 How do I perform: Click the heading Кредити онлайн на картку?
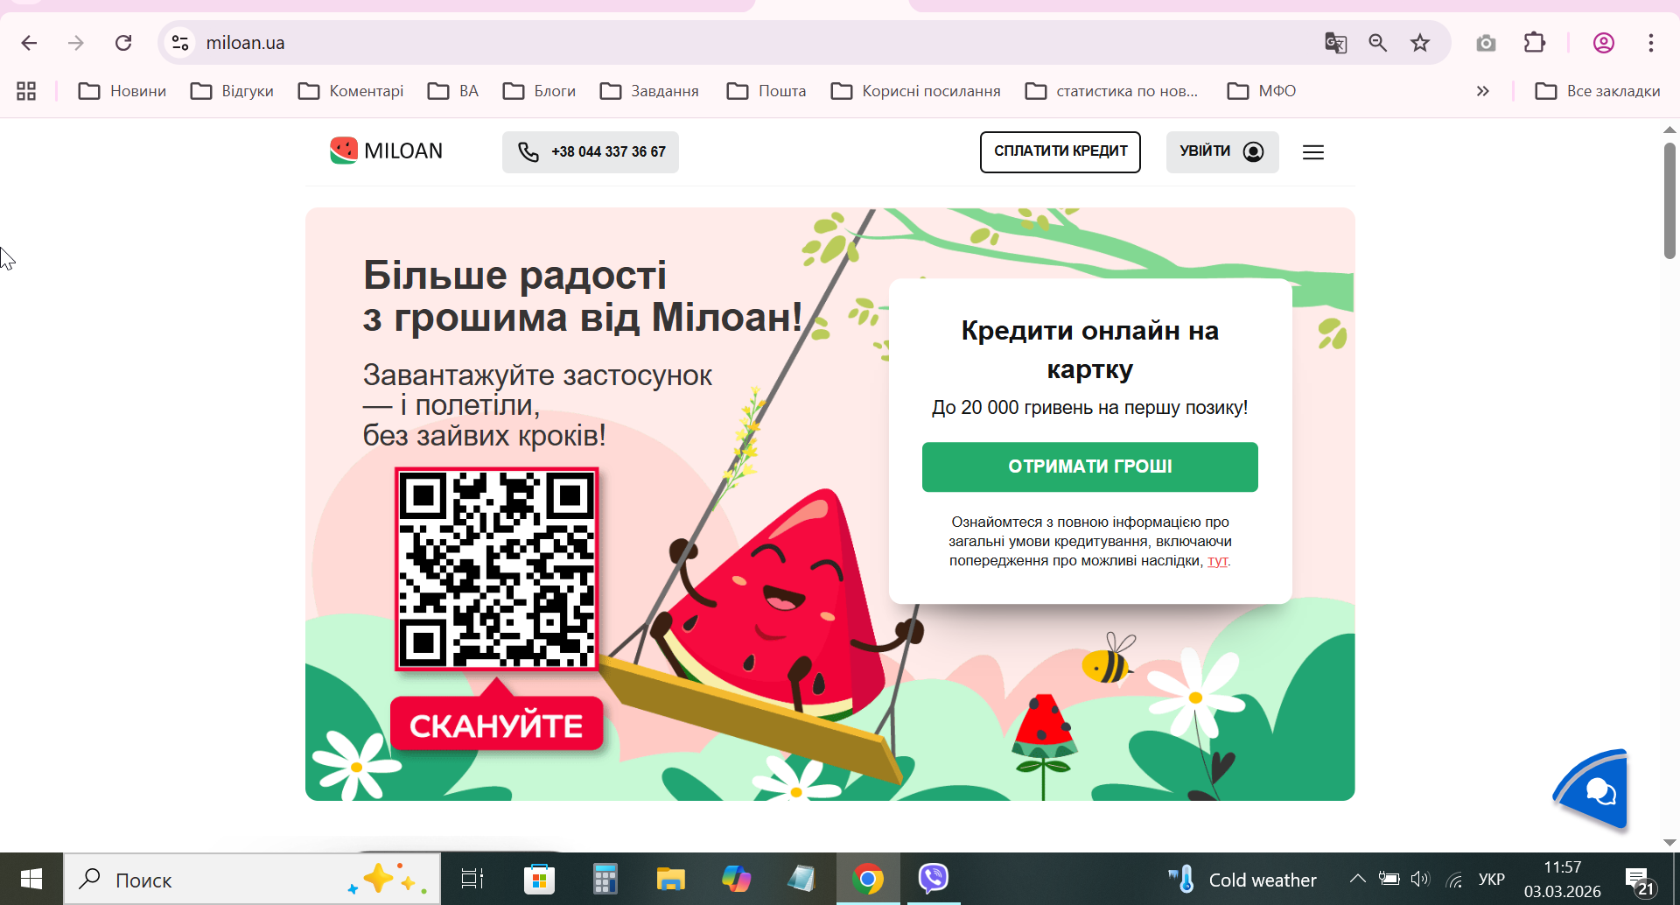(x=1090, y=350)
